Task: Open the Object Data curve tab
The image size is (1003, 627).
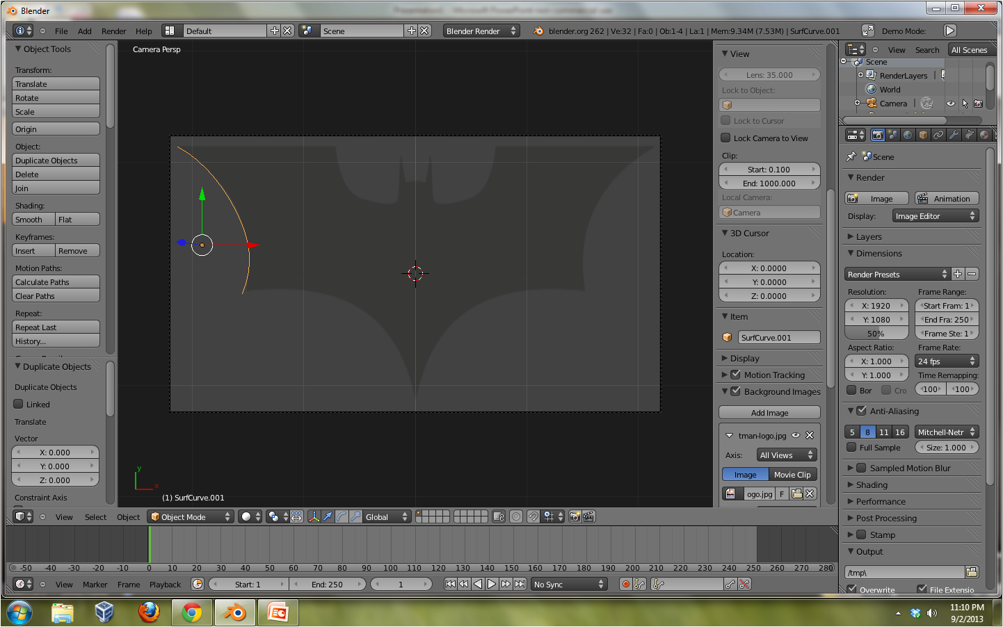Action: coord(969,135)
